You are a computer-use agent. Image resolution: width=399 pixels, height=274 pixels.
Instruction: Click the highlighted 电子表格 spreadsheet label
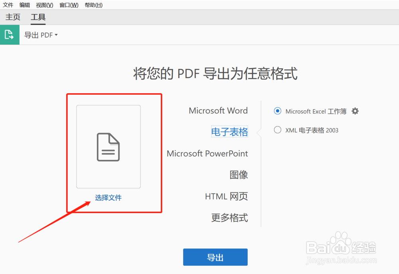click(229, 132)
